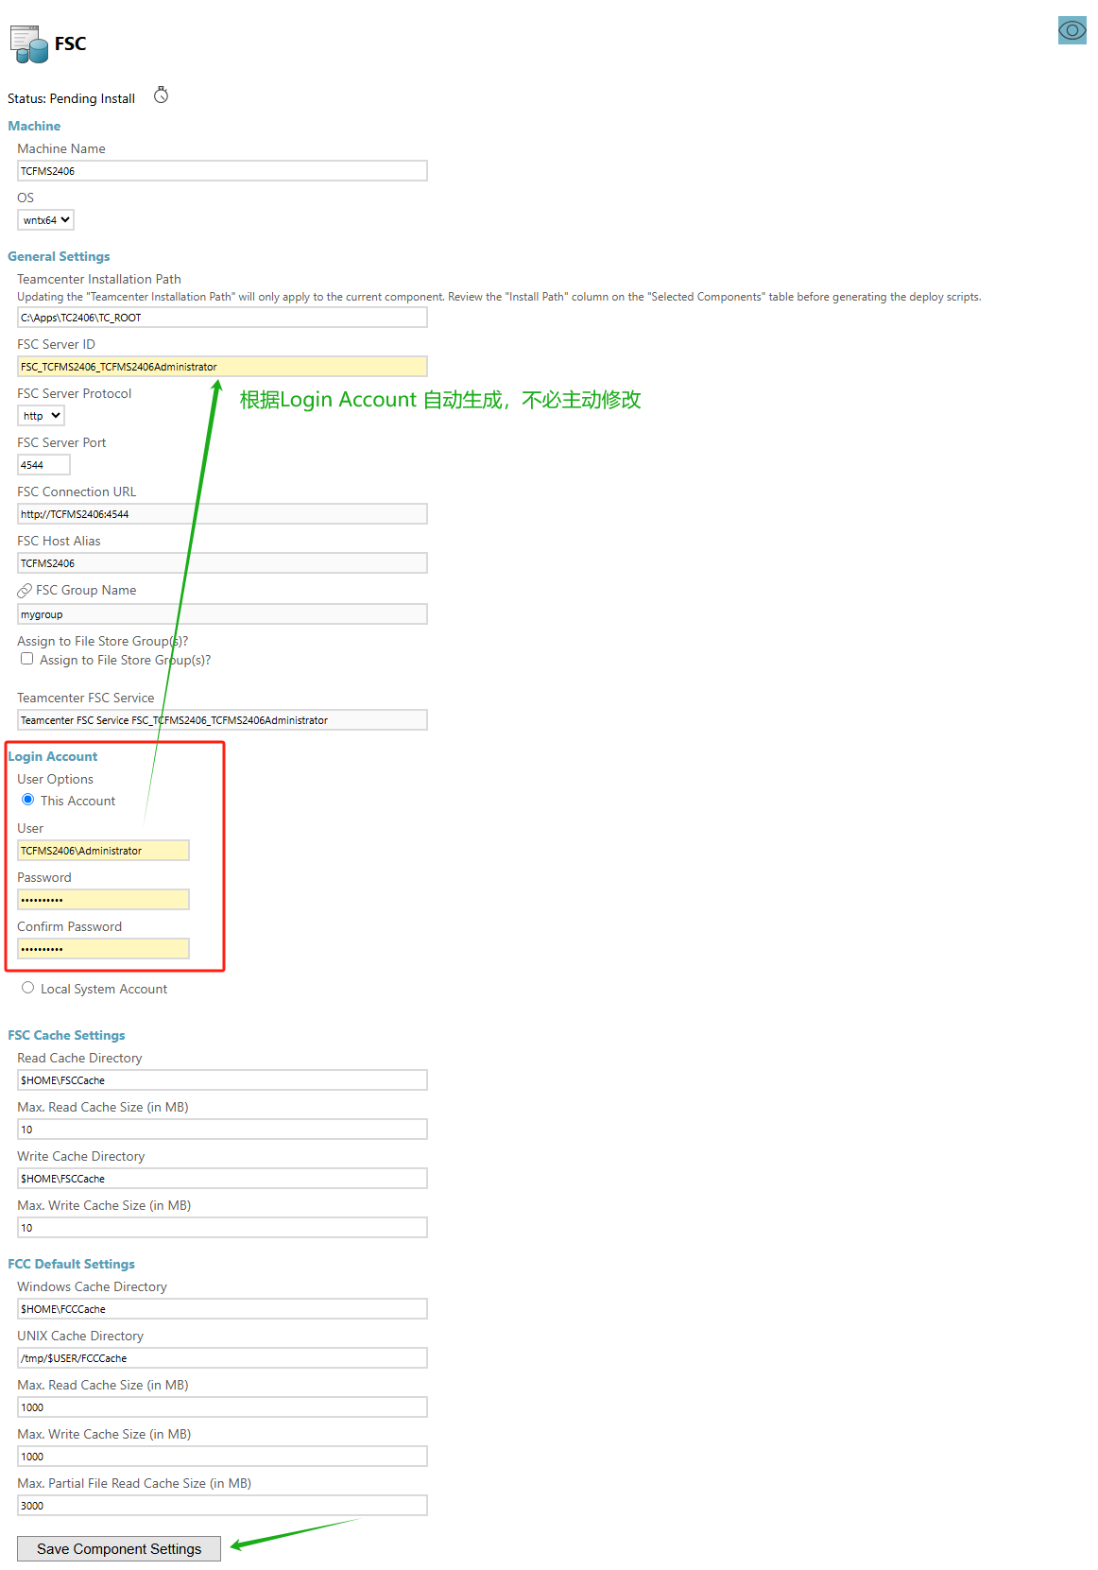
Task: Click the Assign to File Store Group(s)? heading label
Action: pyautogui.click(x=102, y=641)
